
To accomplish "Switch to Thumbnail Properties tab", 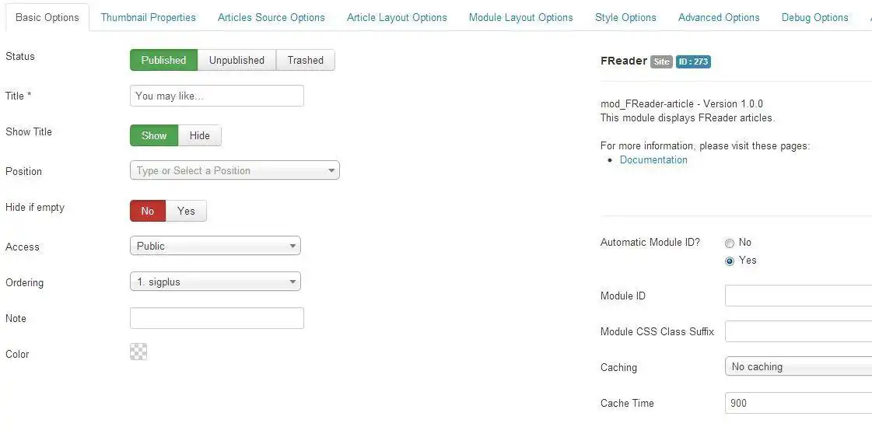I will tap(149, 18).
